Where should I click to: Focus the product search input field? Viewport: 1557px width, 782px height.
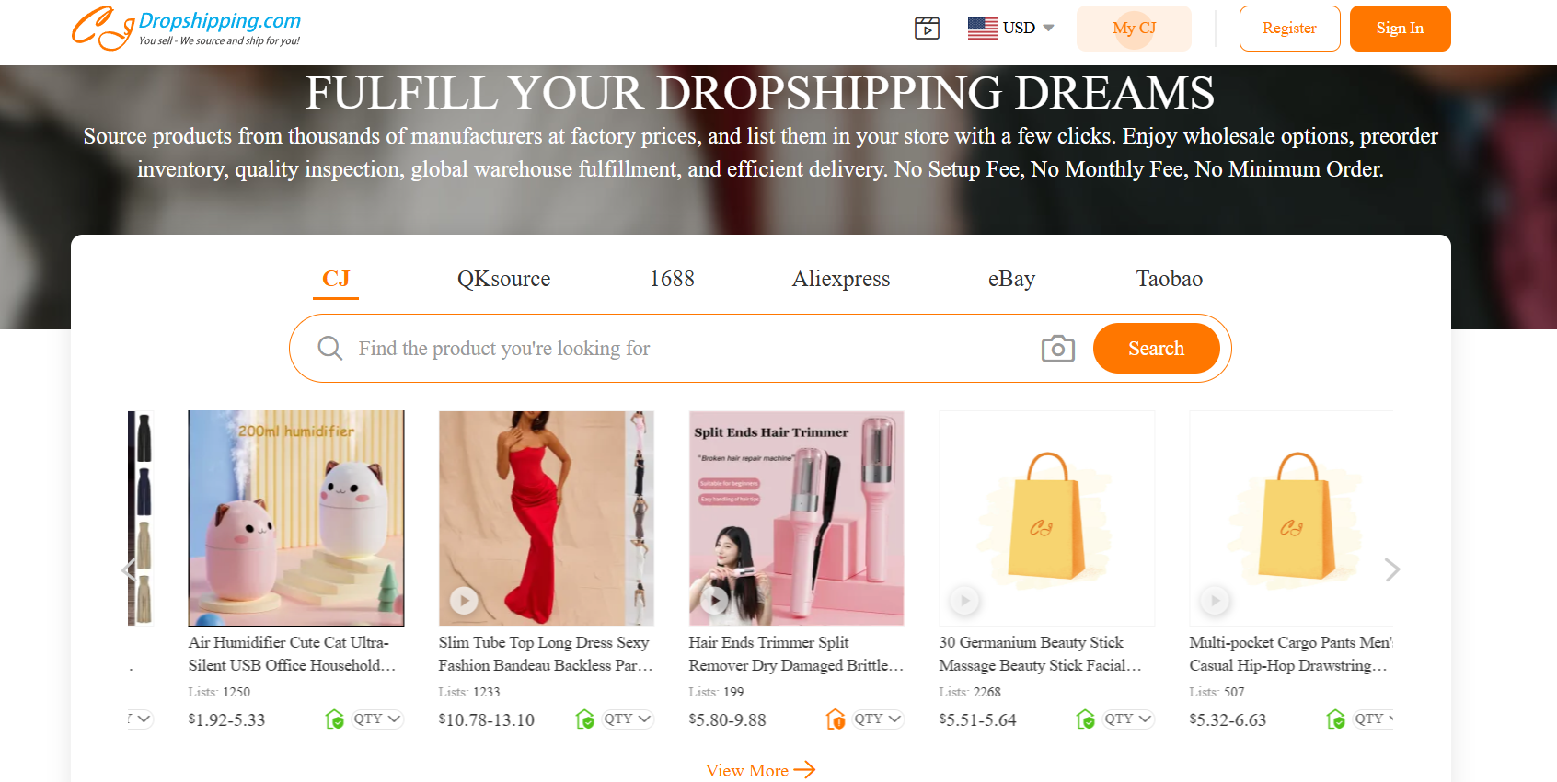click(x=690, y=349)
